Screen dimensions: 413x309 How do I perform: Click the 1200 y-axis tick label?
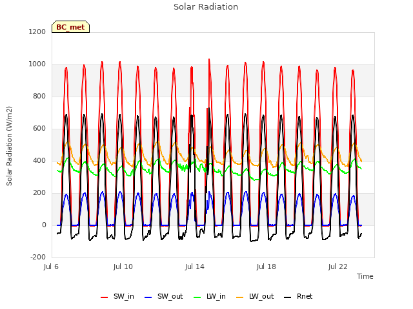(x=37, y=32)
